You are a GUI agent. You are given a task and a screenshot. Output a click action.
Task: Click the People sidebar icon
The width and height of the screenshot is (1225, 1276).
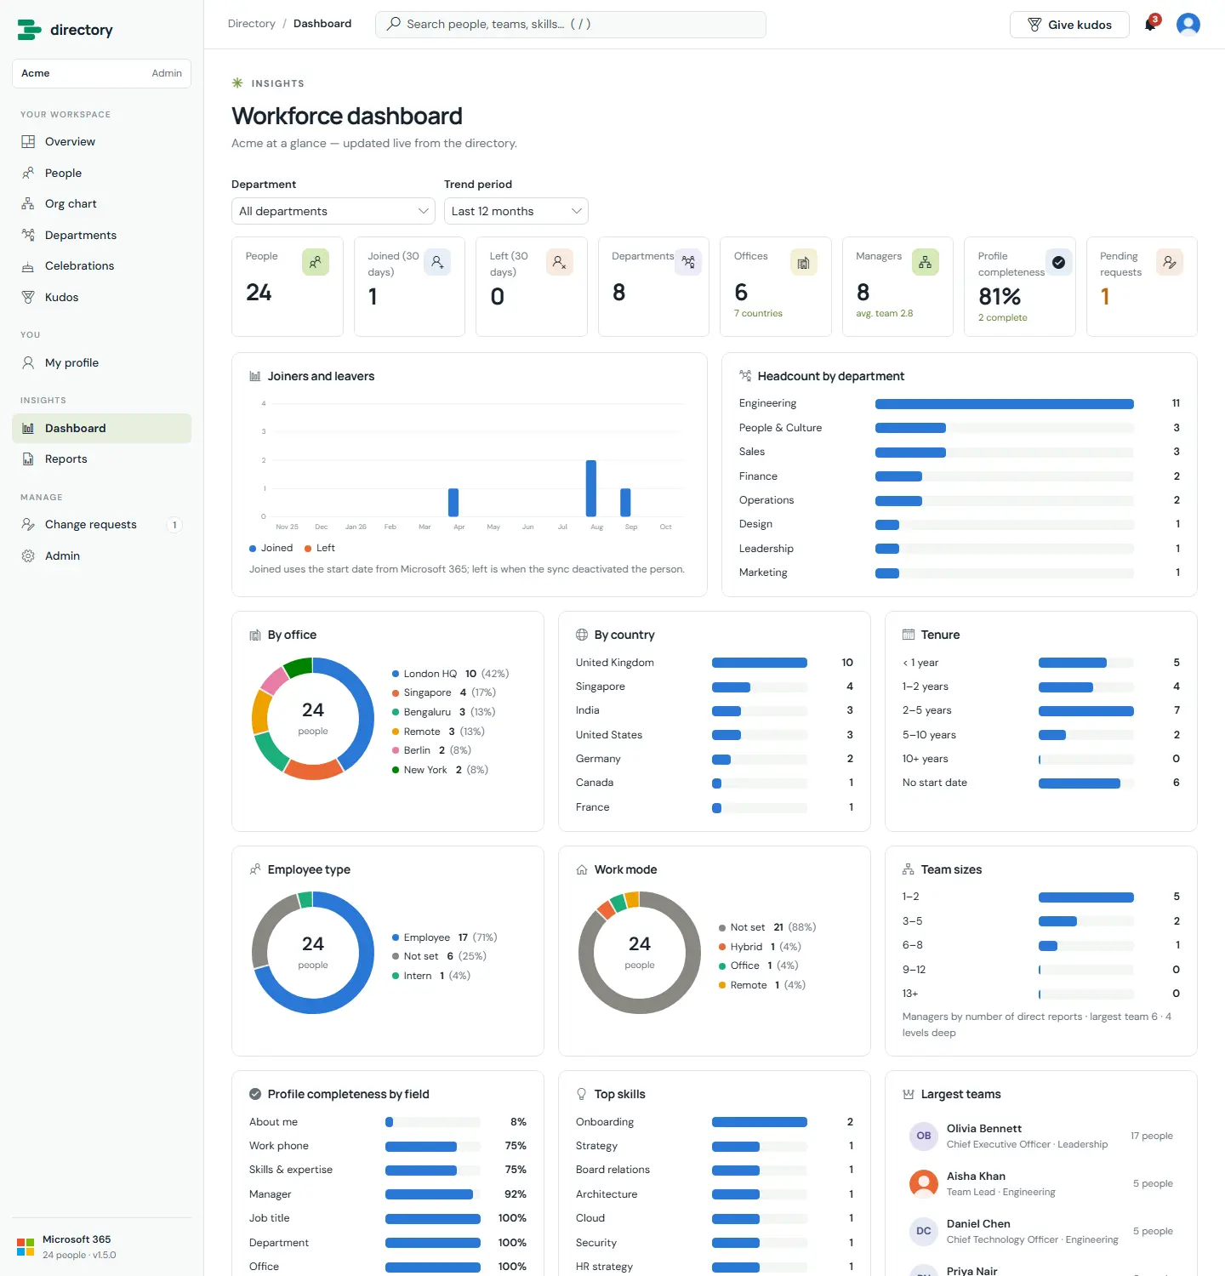coord(28,173)
